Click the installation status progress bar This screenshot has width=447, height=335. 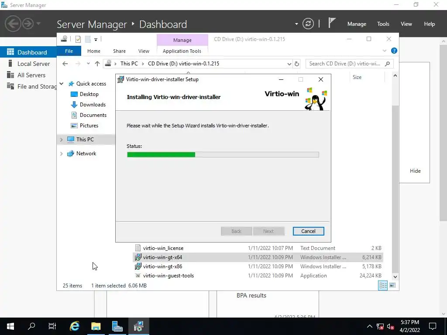[223, 155]
